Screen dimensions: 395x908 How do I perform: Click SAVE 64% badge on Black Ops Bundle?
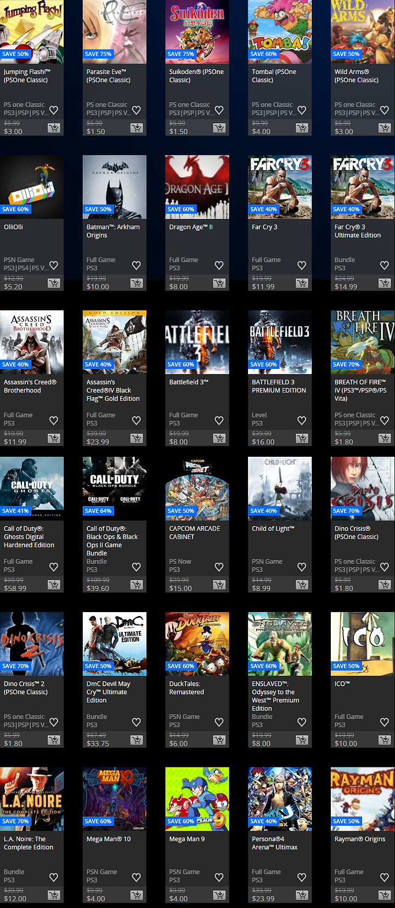[x=98, y=511]
